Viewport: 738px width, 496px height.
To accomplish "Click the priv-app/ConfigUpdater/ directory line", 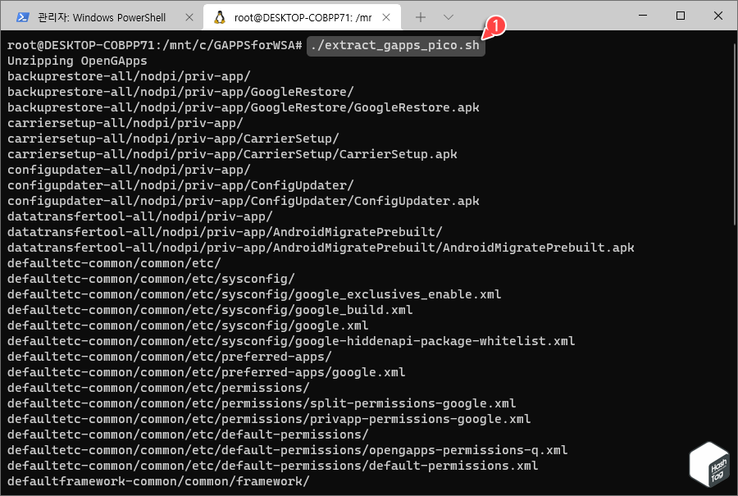I will tap(180, 185).
